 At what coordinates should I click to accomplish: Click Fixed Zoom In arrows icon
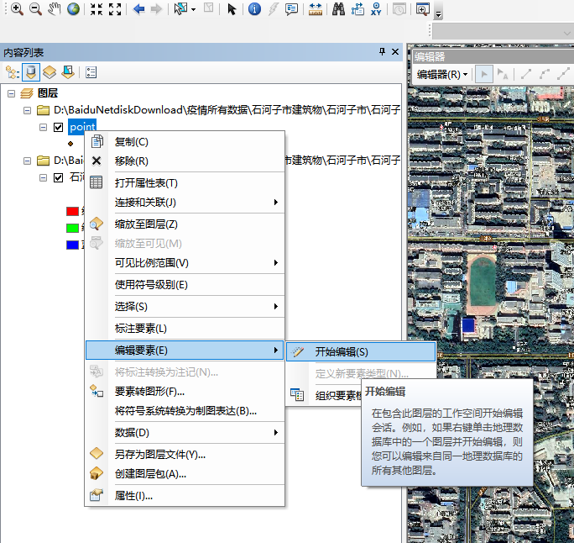pos(97,8)
